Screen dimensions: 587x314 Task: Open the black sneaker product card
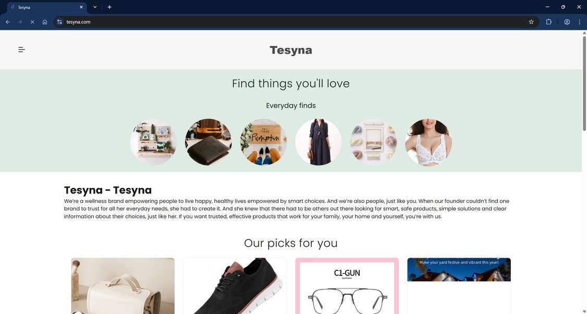coord(235,286)
